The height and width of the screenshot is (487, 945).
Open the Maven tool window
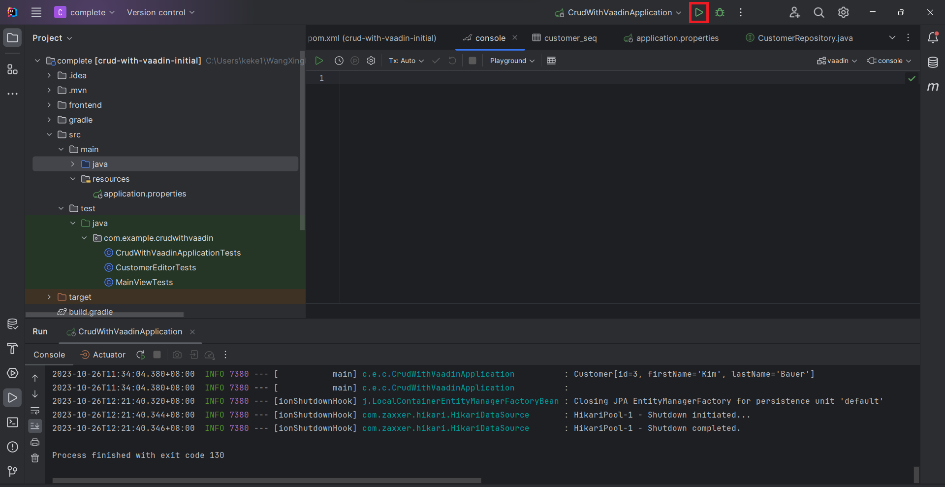click(x=933, y=87)
